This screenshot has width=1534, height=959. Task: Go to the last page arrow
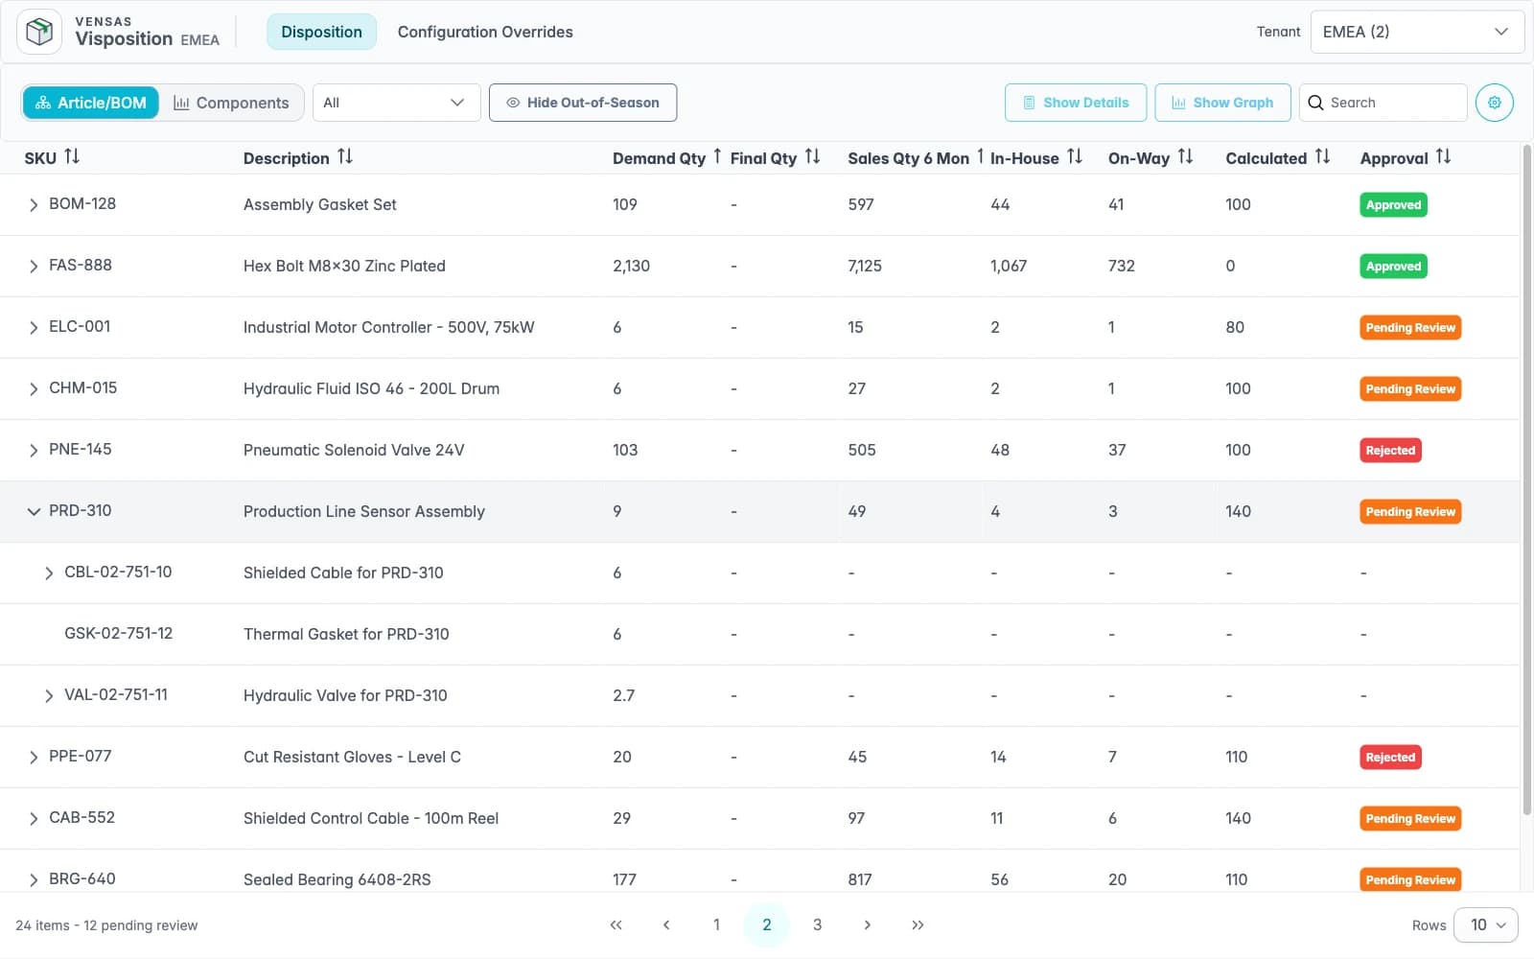pyautogui.click(x=918, y=924)
